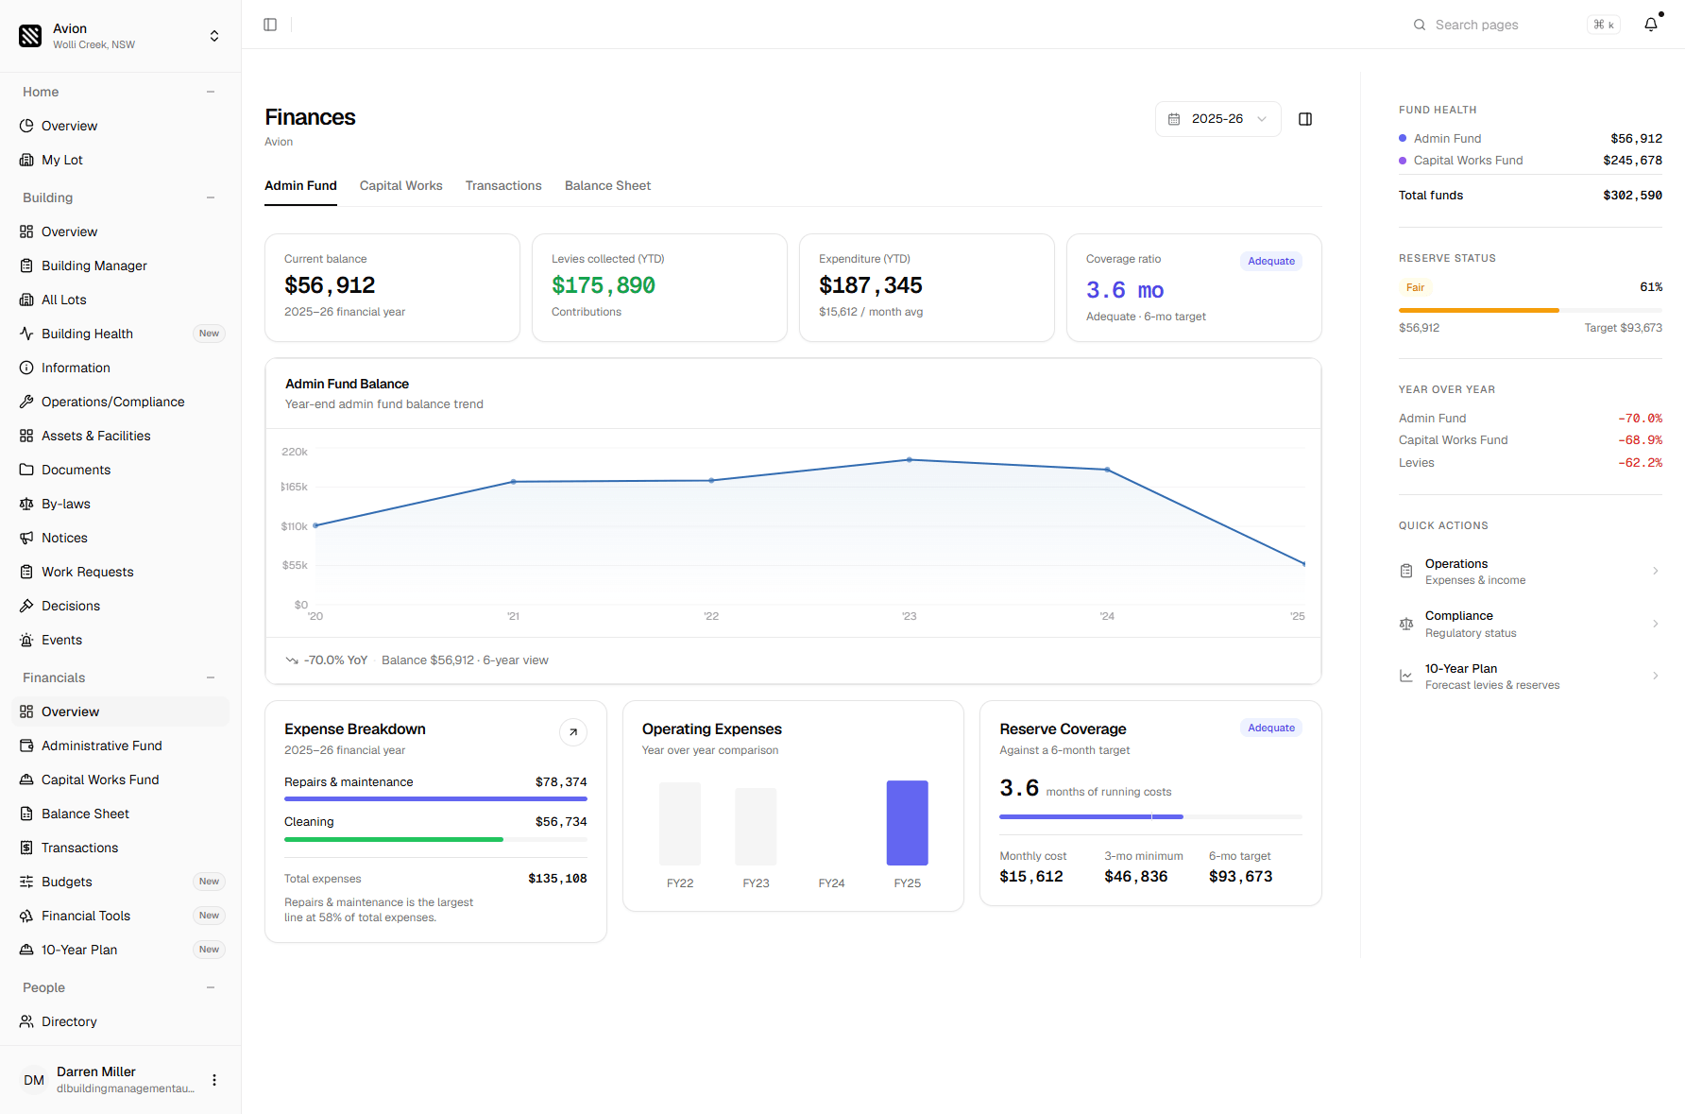Collapse the Home section
1685x1114 pixels.
(x=211, y=92)
